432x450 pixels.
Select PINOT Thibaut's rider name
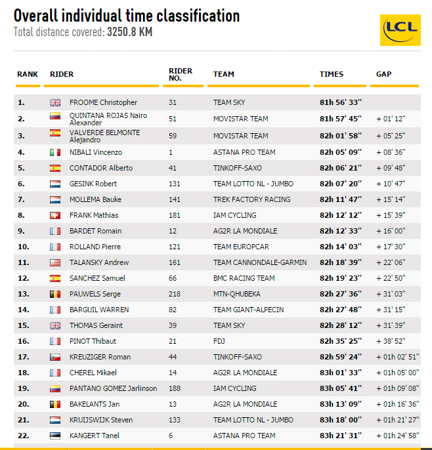[93, 341]
